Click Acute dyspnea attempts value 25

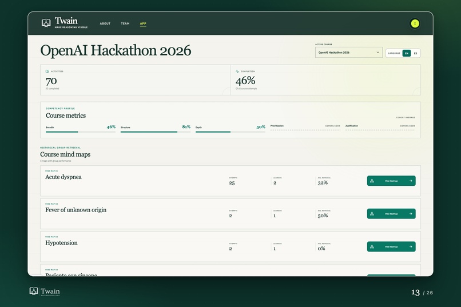coord(232,183)
